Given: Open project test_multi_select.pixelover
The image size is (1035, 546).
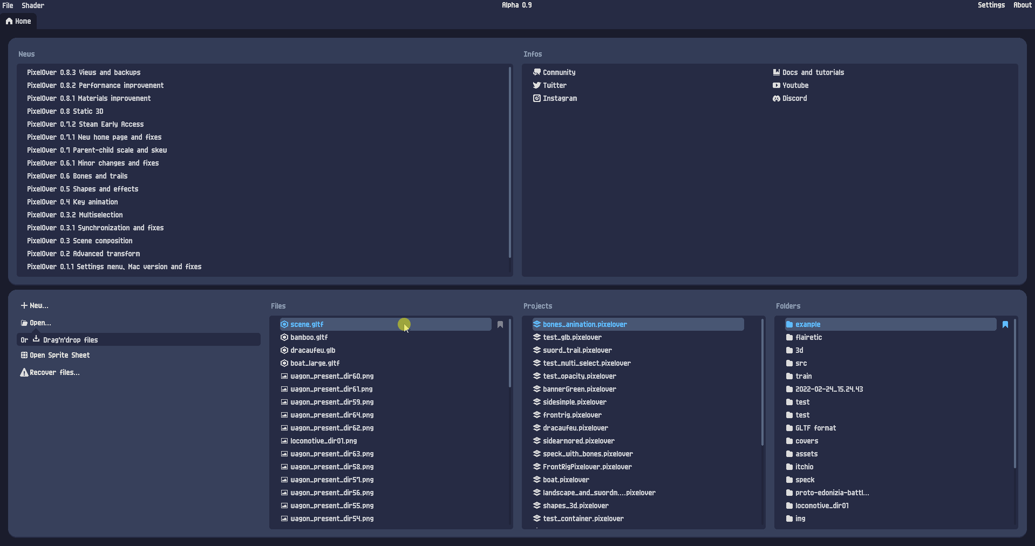Looking at the screenshot, I should click(586, 363).
